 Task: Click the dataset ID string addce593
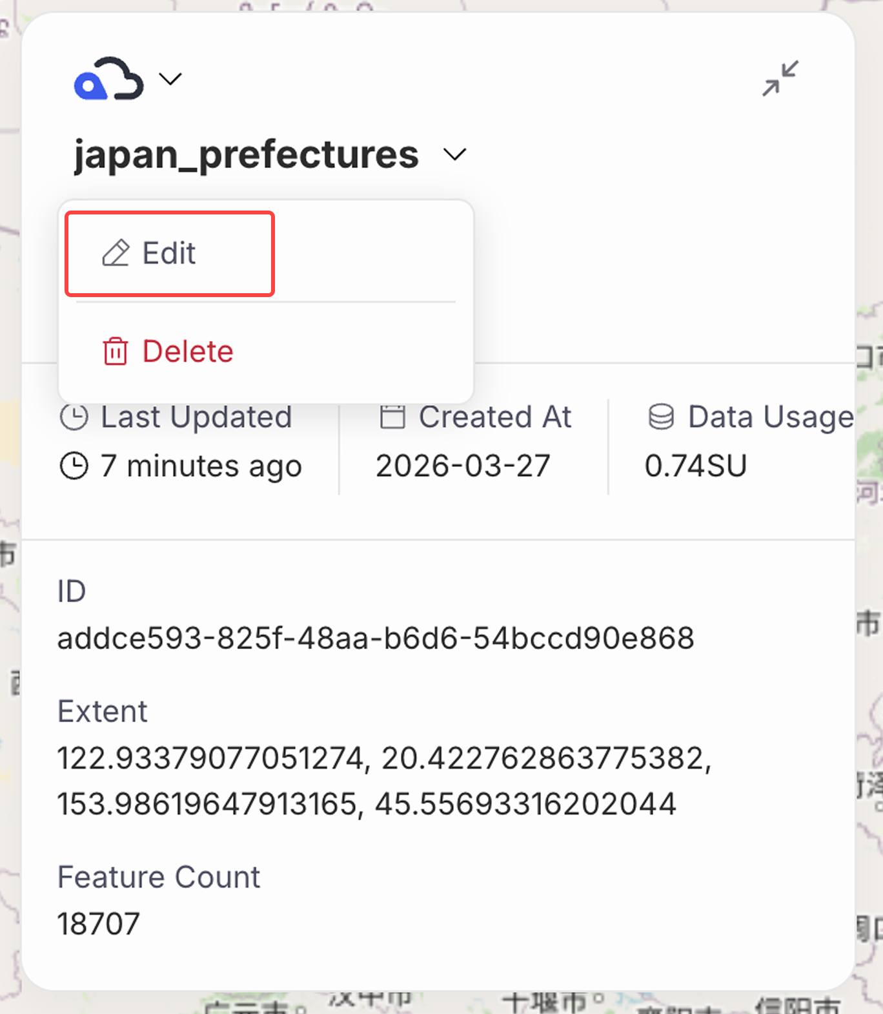click(375, 638)
